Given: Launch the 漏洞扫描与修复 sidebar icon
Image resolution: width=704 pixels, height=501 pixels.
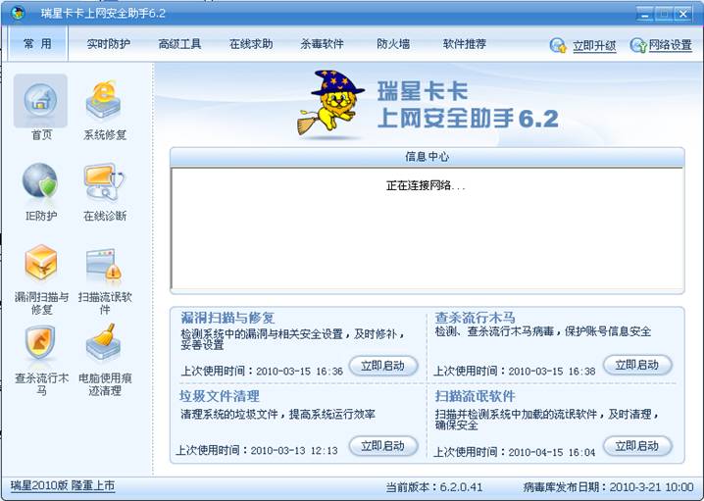Looking at the screenshot, I should [40, 262].
